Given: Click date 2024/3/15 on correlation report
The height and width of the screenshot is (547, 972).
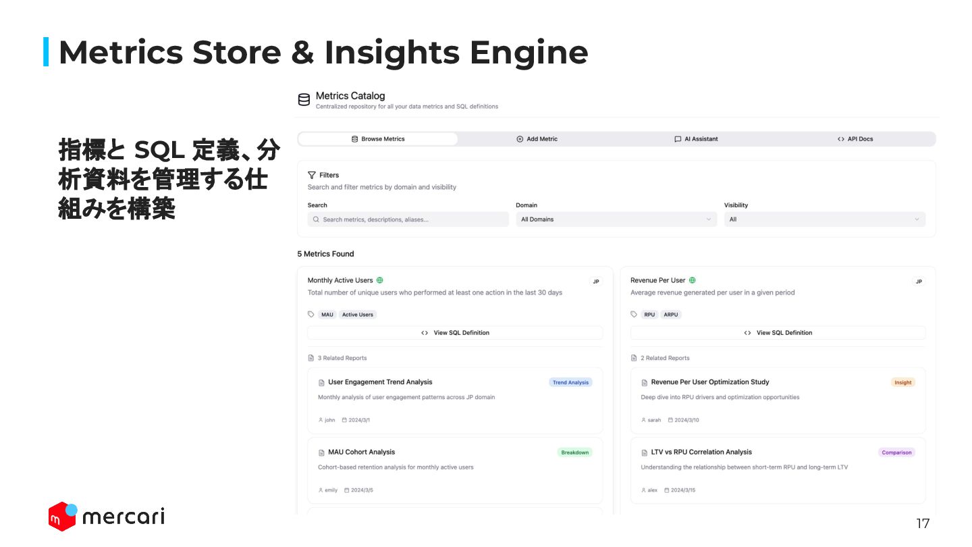Looking at the screenshot, I should click(x=680, y=490).
